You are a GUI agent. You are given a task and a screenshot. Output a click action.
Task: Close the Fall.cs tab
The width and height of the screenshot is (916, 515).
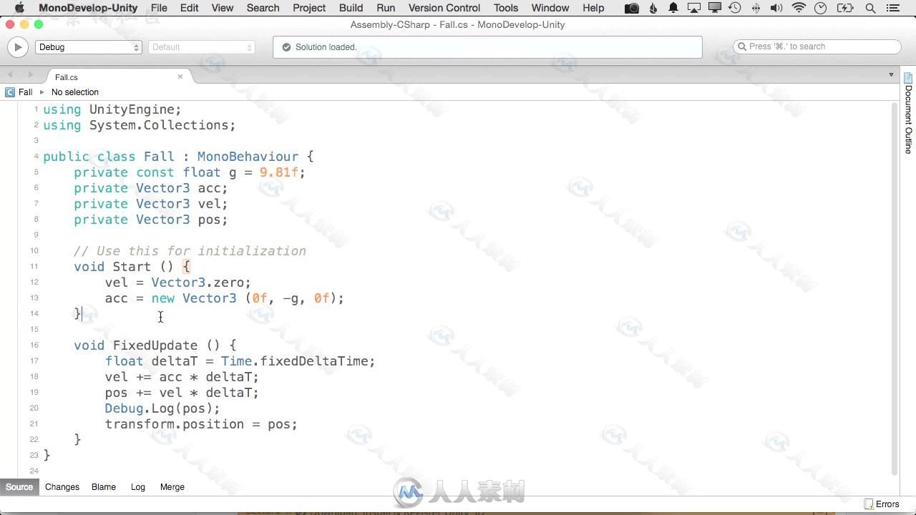click(180, 77)
